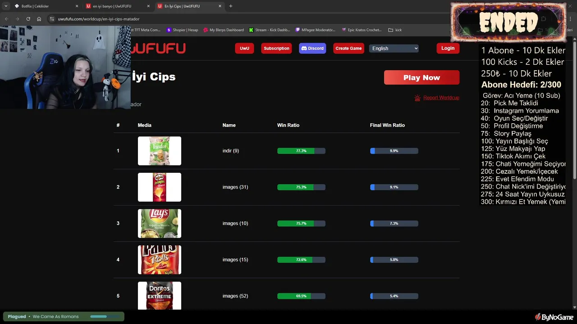The image size is (577, 324).
Task: Click the Login button
Action: [448, 48]
